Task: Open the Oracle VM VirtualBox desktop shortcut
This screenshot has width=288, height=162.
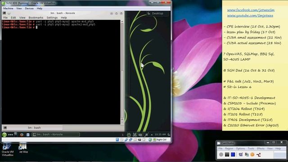Action: (8, 150)
